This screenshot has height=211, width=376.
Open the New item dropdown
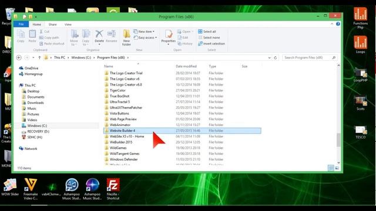pos(144,32)
